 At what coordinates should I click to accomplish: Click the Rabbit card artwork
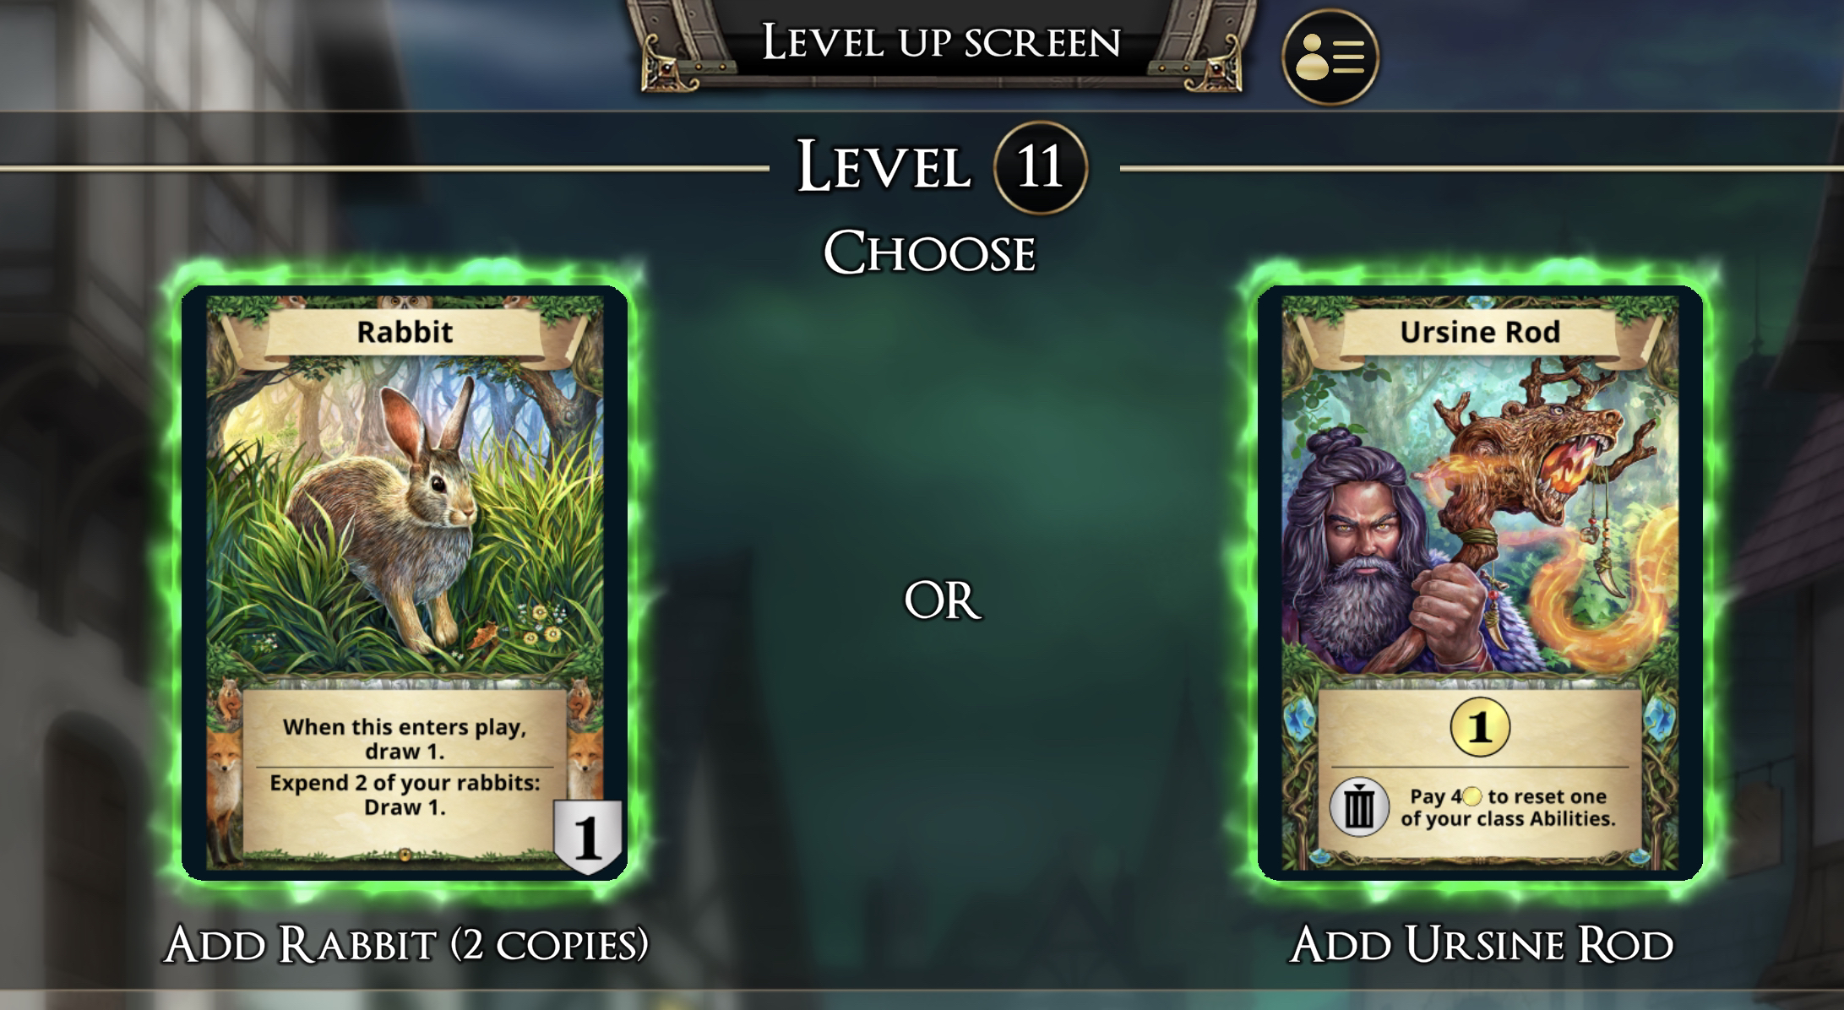tap(405, 517)
